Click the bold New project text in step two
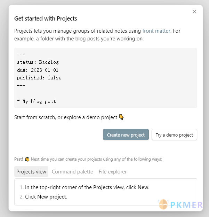 (52, 197)
